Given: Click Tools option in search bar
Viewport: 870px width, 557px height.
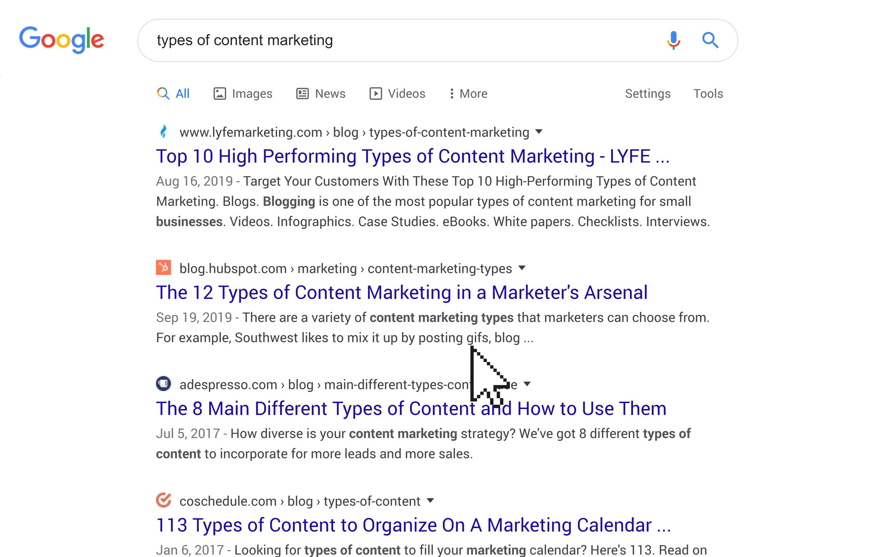Looking at the screenshot, I should click(708, 93).
